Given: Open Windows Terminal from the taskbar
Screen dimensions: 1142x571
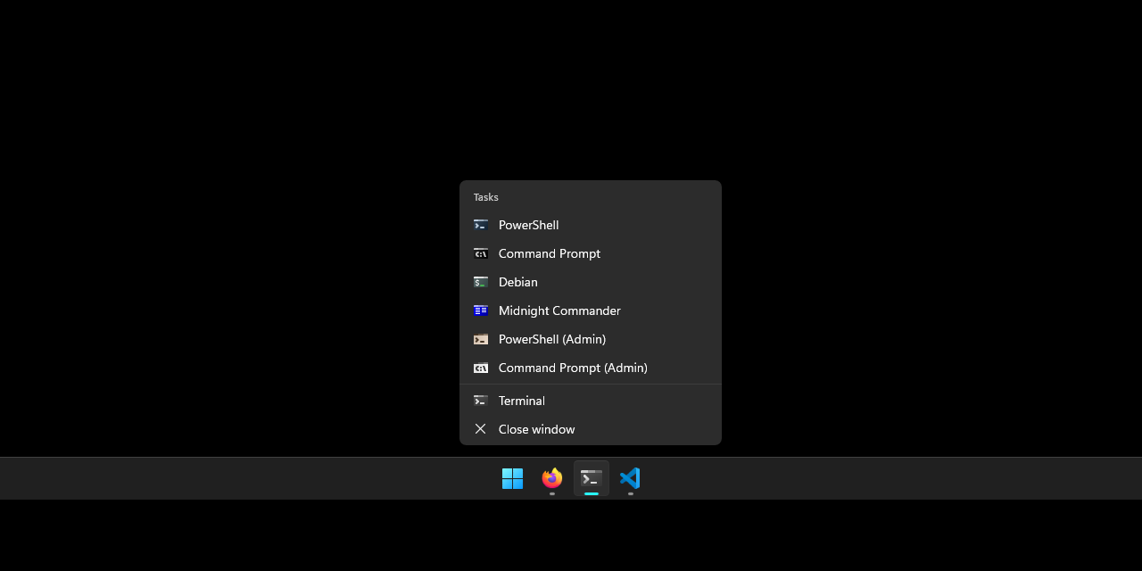Looking at the screenshot, I should [x=591, y=478].
